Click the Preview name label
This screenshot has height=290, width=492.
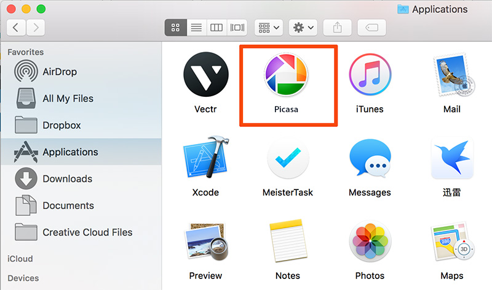[205, 276]
